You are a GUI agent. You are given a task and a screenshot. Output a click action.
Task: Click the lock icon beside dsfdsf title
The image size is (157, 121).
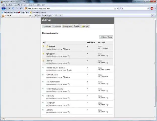click(x=47, y=46)
